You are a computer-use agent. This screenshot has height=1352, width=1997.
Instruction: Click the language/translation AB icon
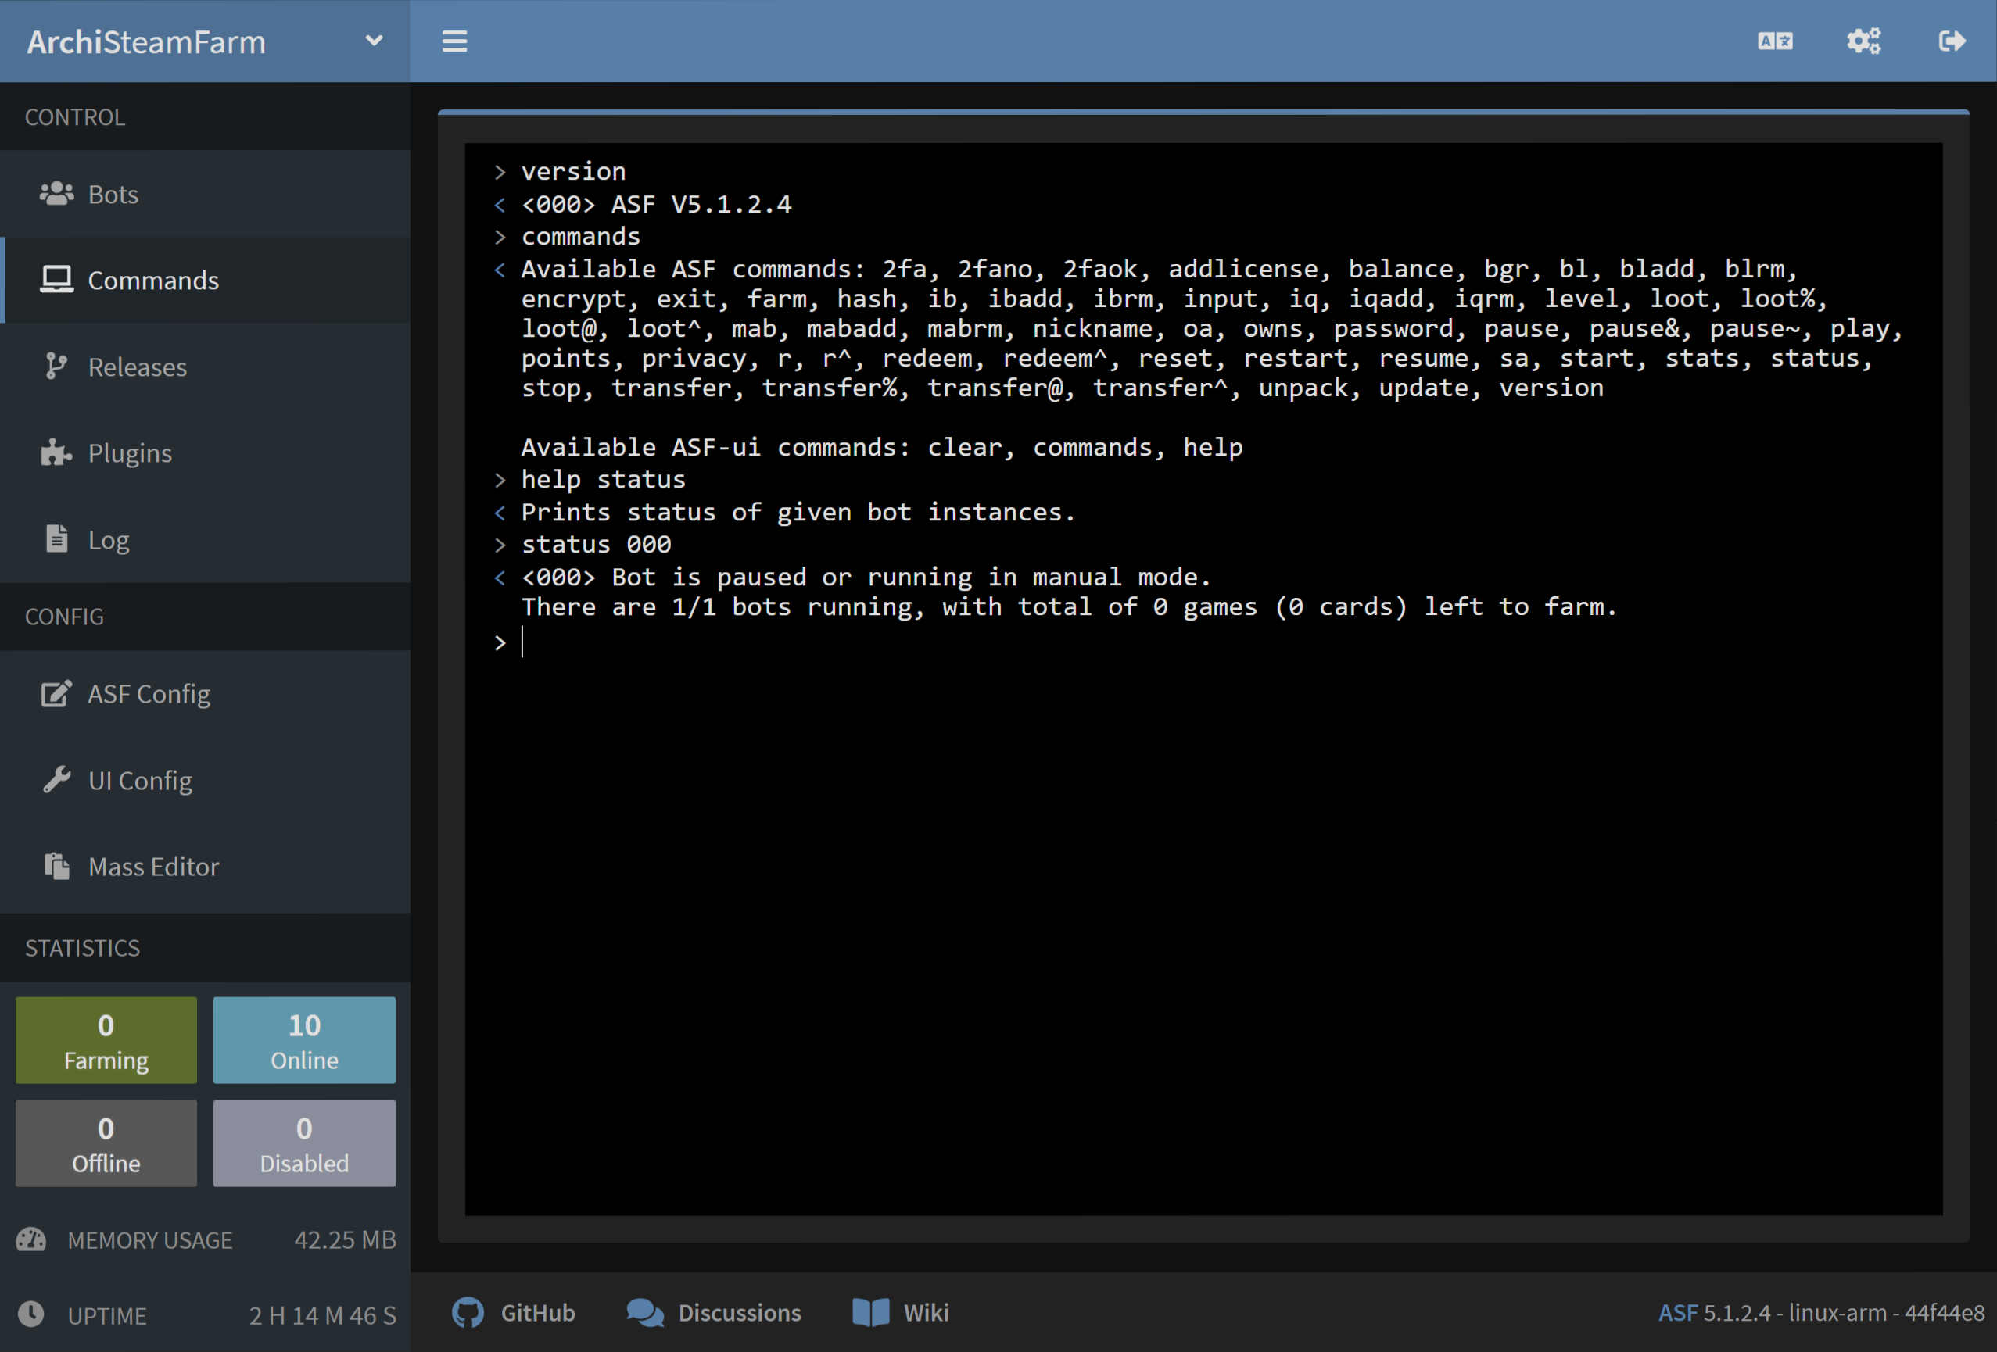[x=1773, y=41]
